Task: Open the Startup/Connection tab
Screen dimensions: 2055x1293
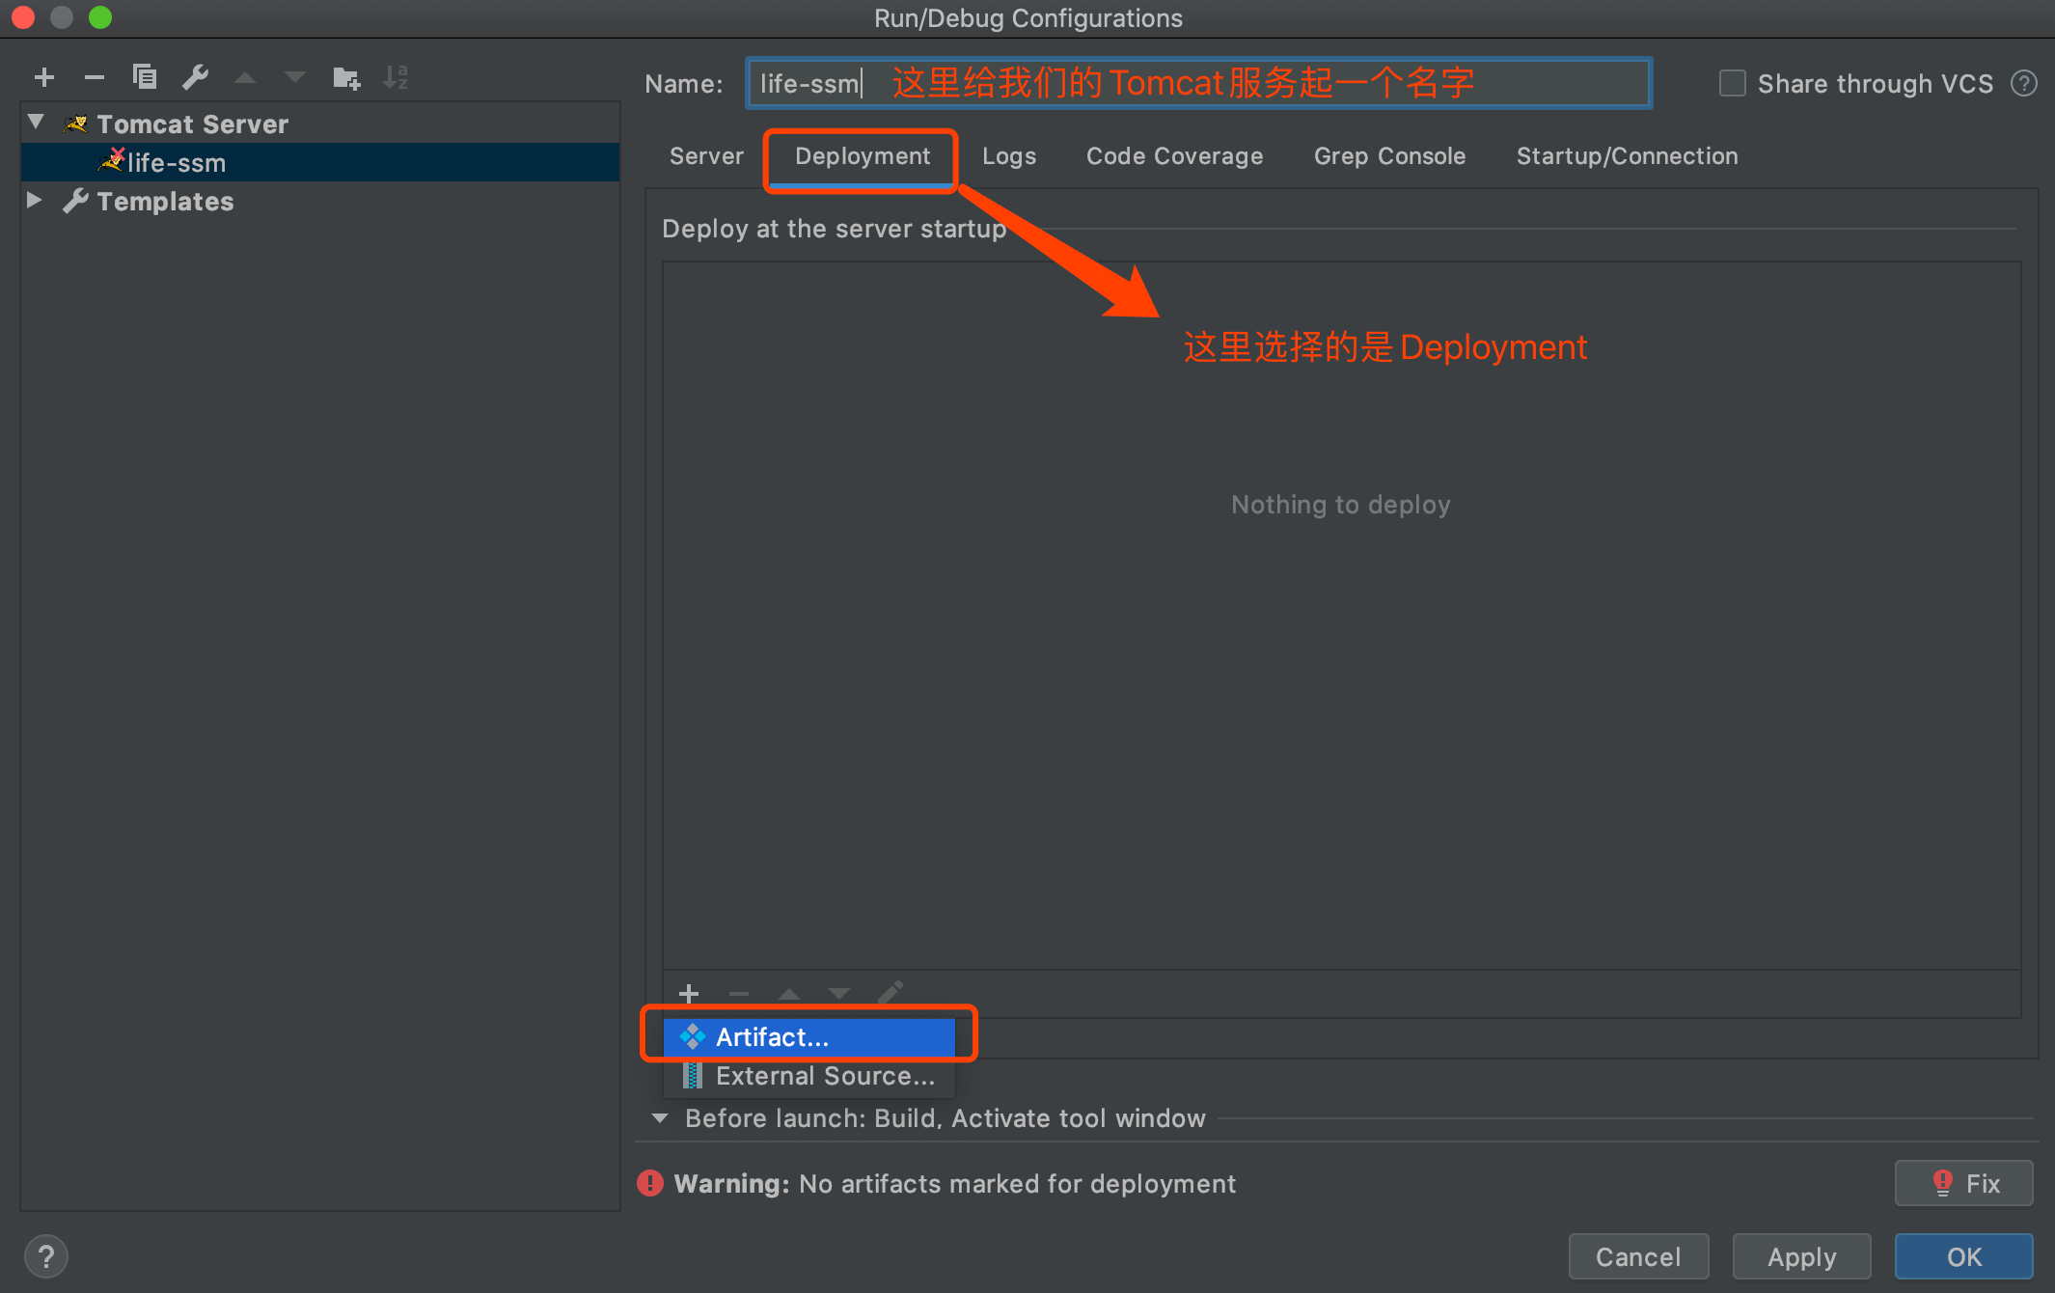Action: click(x=1627, y=156)
